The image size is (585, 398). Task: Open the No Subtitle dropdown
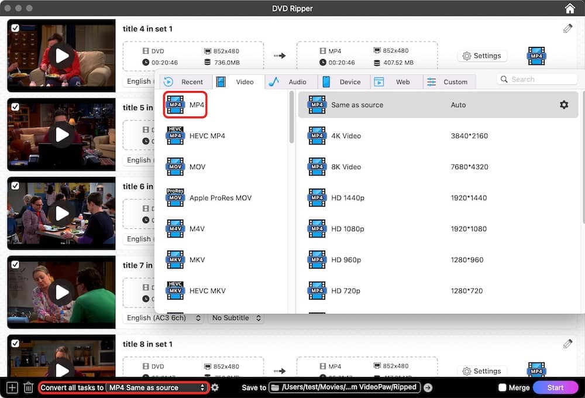[x=236, y=318]
